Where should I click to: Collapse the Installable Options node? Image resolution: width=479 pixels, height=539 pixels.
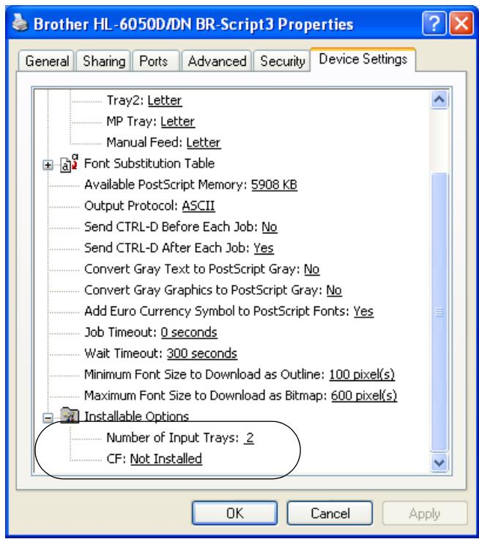(x=48, y=418)
